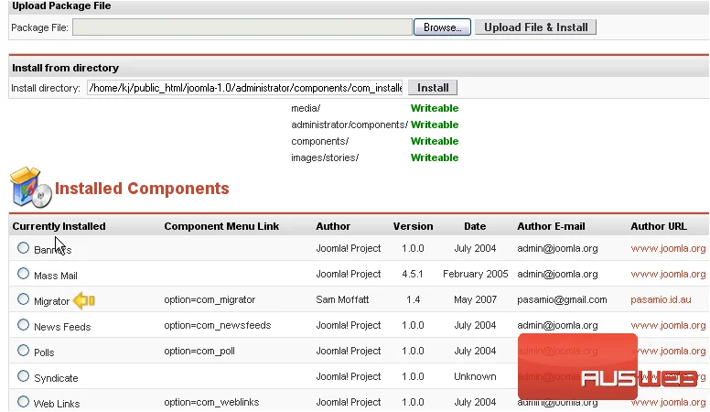The image size is (710, 412).
Task: Click the option=com_migrator menu link text
Action: tap(210, 299)
